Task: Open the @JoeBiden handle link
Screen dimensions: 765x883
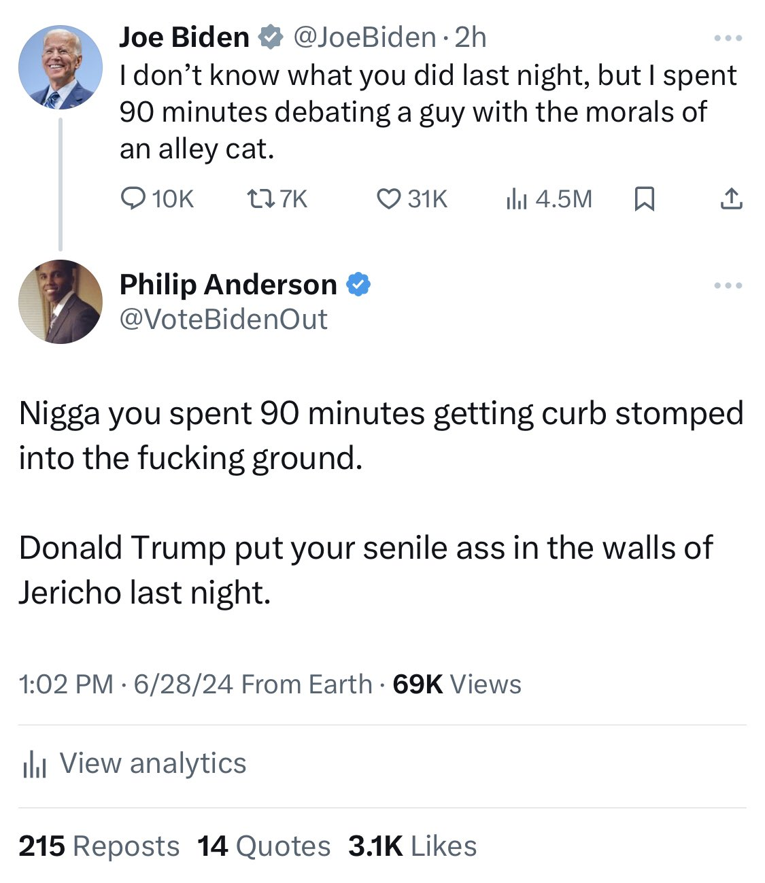Action: click(364, 37)
